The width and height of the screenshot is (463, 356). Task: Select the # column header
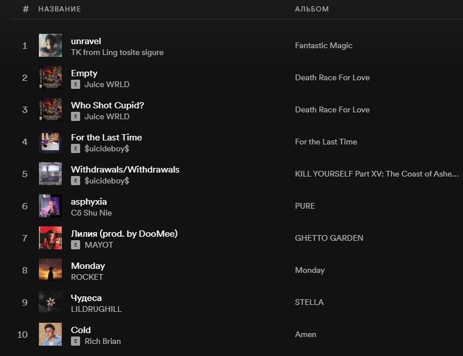point(25,9)
